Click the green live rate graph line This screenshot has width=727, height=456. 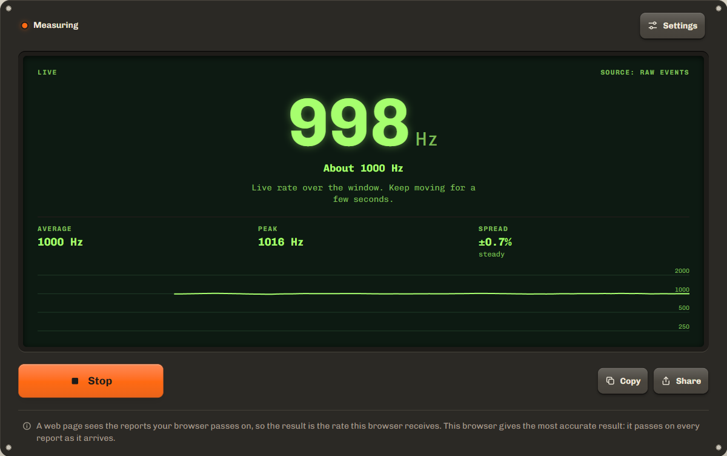pyautogui.click(x=431, y=293)
